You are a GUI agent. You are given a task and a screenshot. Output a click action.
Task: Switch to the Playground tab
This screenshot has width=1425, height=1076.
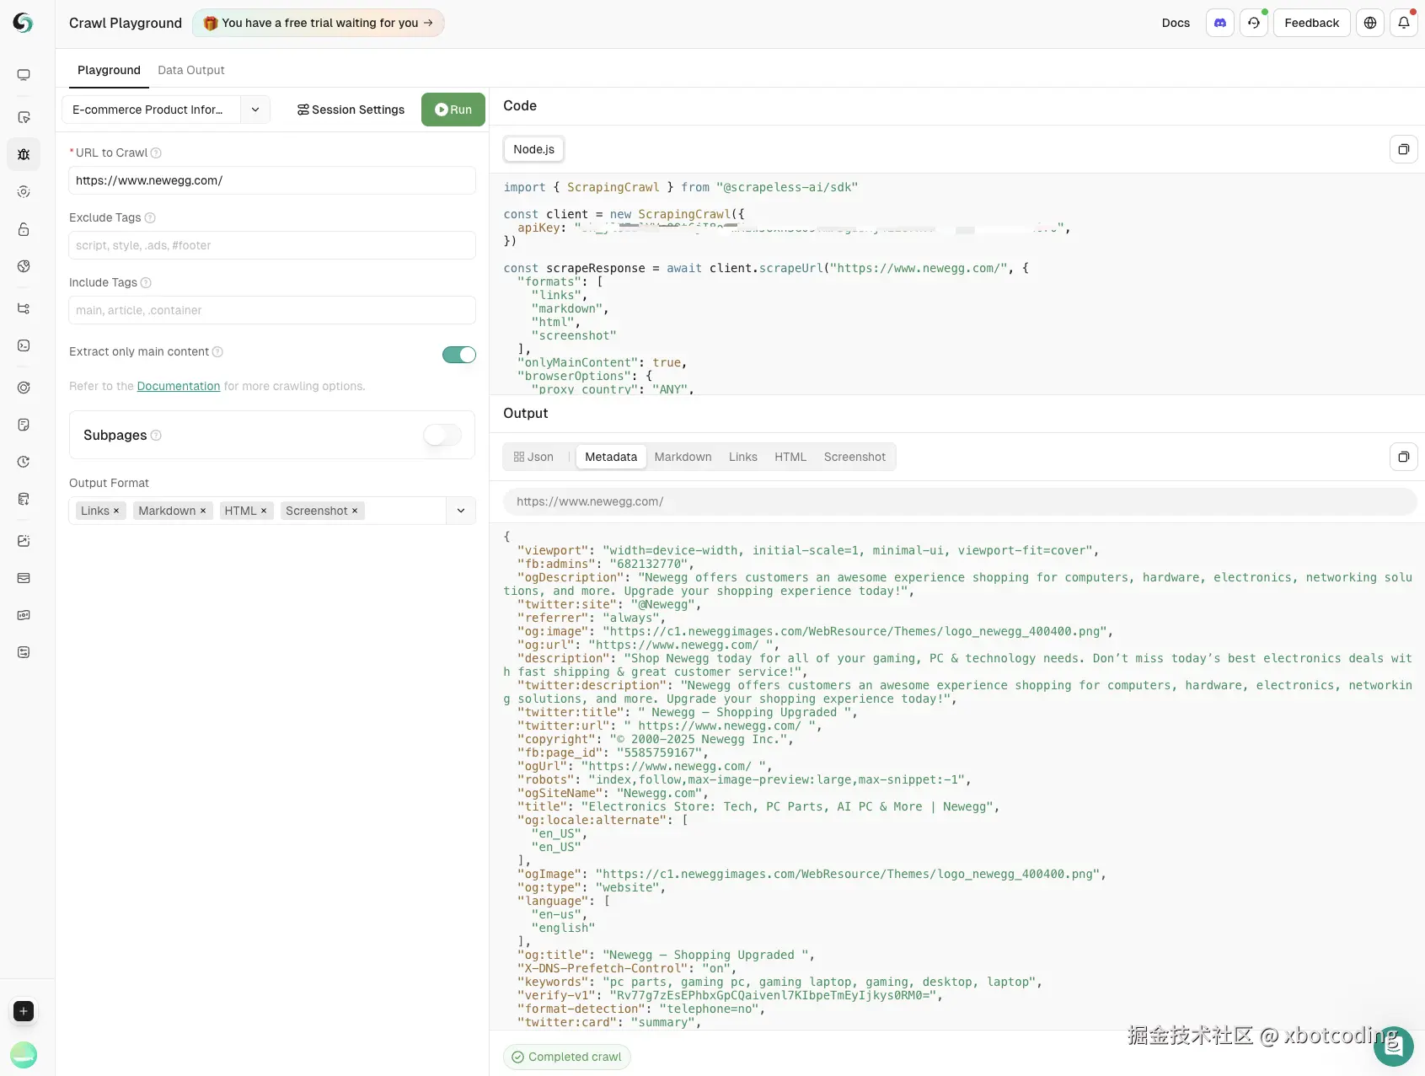click(x=109, y=70)
